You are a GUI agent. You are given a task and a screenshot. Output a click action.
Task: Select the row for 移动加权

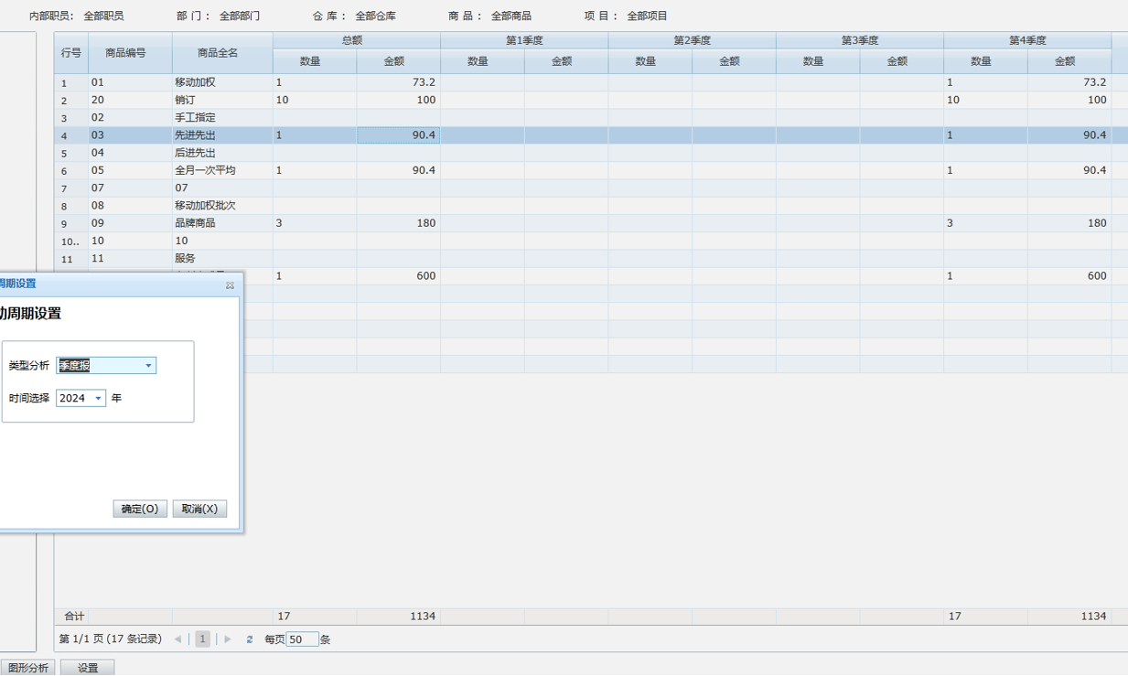(195, 82)
